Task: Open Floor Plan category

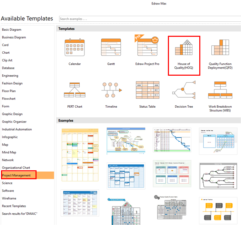Action: point(9,91)
